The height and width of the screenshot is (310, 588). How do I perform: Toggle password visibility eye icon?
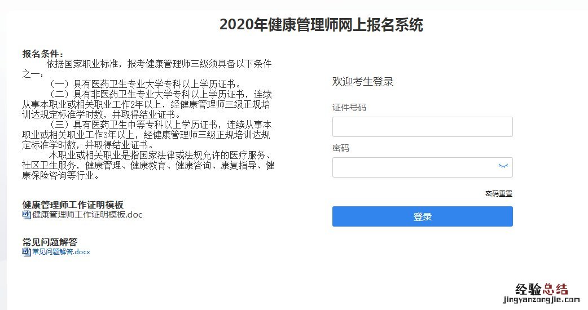503,166
